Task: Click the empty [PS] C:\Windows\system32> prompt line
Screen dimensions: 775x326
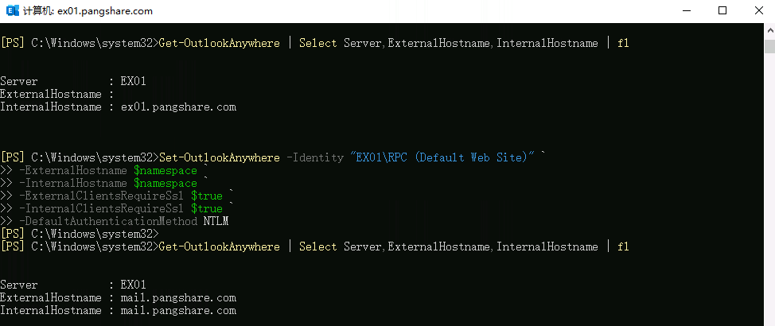Action: tap(80, 235)
